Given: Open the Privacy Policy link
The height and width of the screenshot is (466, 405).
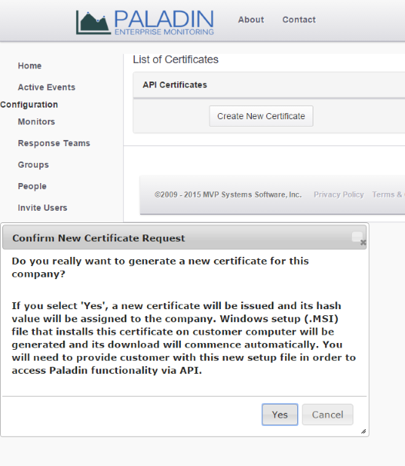Looking at the screenshot, I should tap(339, 195).
